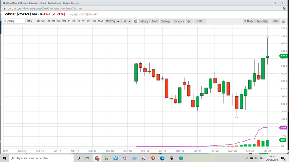Click the f(x) expressions button
The width and height of the screenshot is (289, 162).
pyautogui.click(x=189, y=21)
